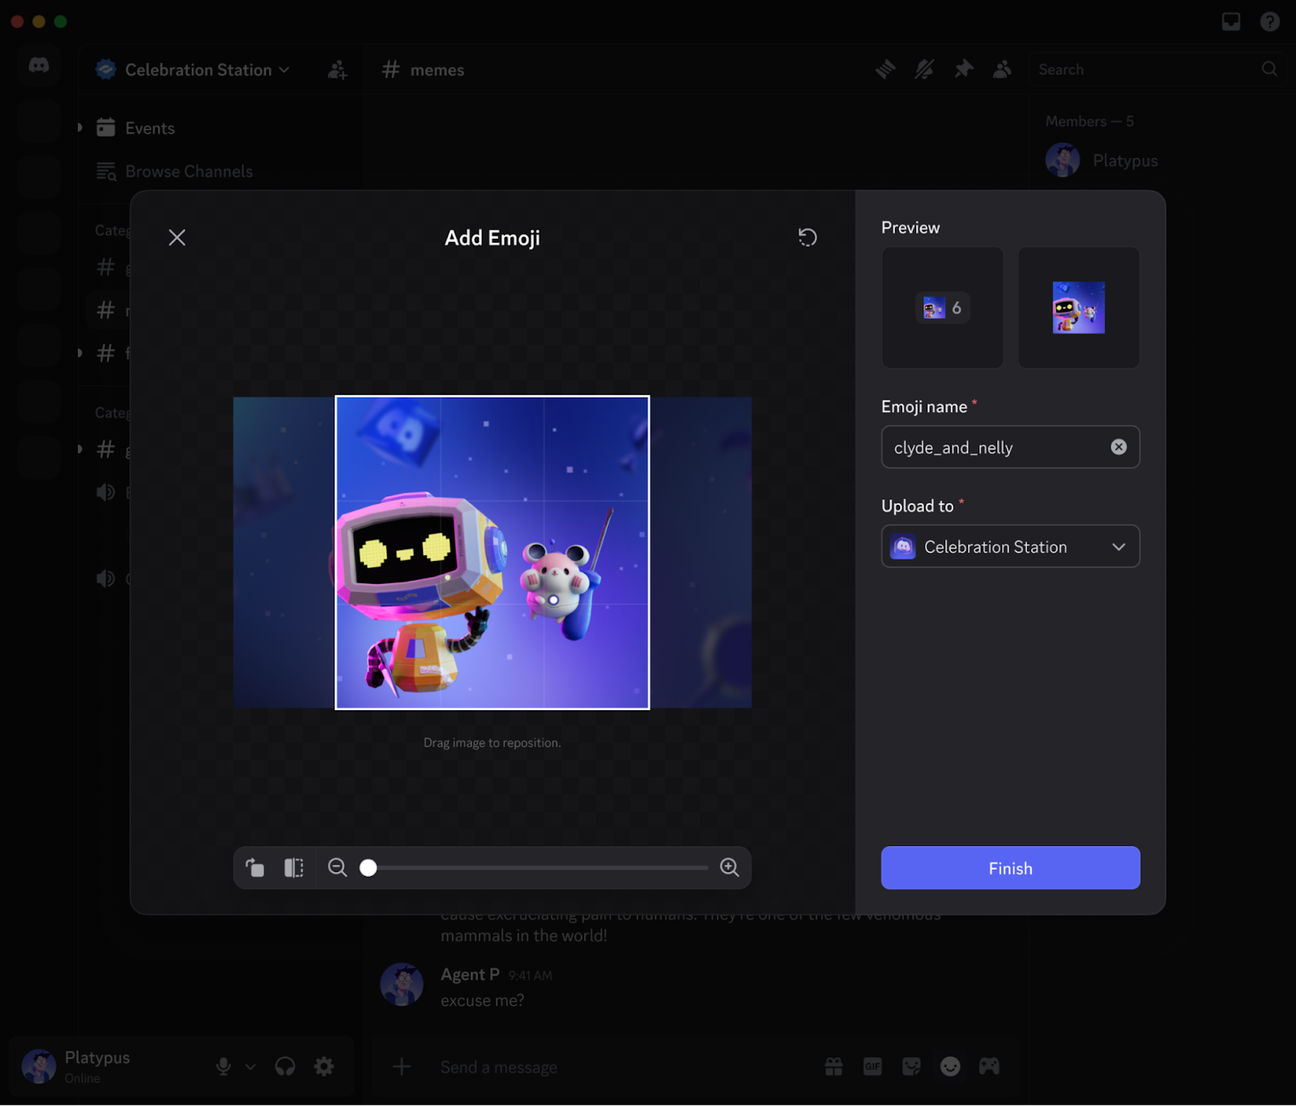The width and height of the screenshot is (1296, 1106).
Task: Select the rotate image icon
Action: pyautogui.click(x=254, y=867)
